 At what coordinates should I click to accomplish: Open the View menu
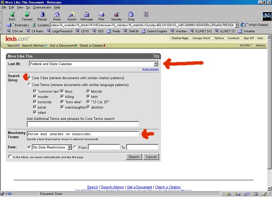(20, 8)
